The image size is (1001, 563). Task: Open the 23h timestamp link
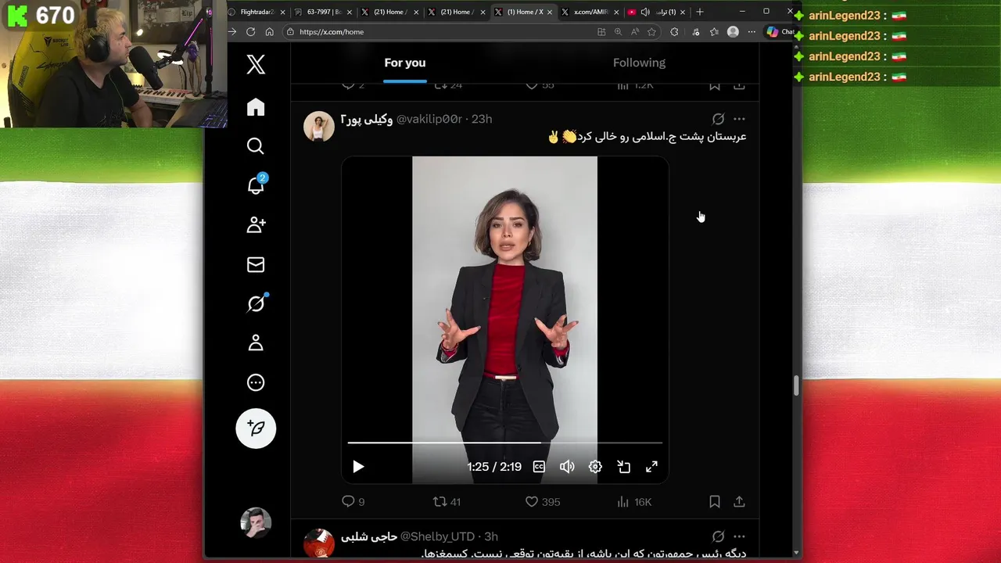(482, 119)
